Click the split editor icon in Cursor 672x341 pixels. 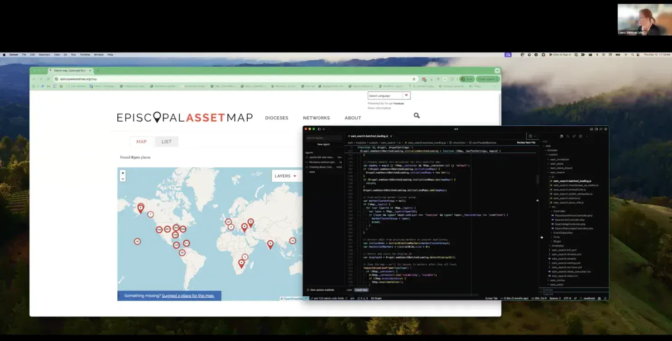pyautogui.click(x=530, y=136)
